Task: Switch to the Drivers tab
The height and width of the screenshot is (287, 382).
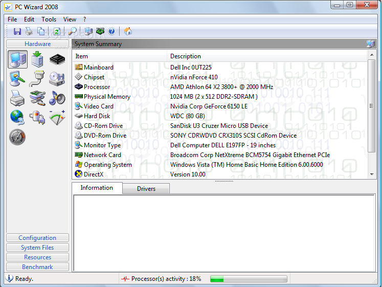Action: (146, 189)
